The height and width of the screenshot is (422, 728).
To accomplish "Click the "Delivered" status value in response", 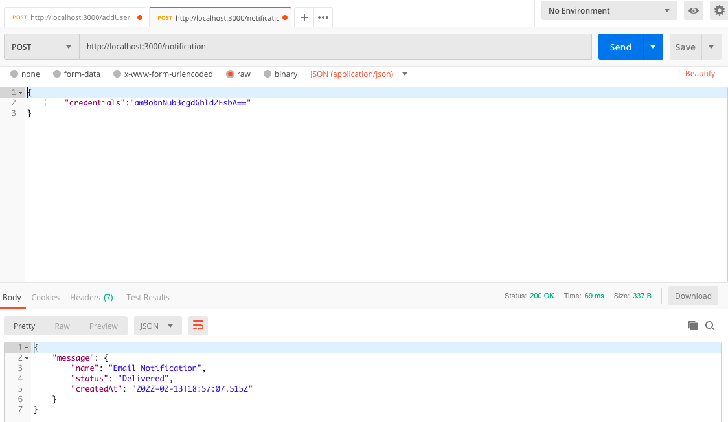I will 144,379.
